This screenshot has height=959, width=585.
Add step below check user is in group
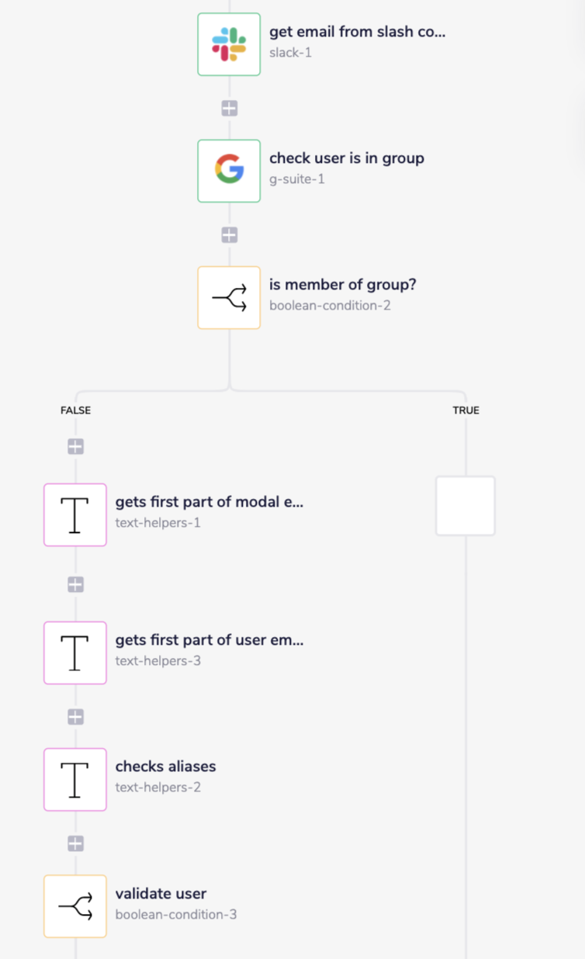coord(229,234)
